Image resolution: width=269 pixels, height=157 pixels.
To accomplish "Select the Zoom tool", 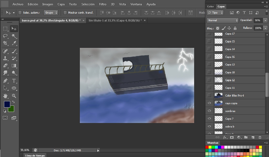I will pyautogui.click(x=14, y=96).
